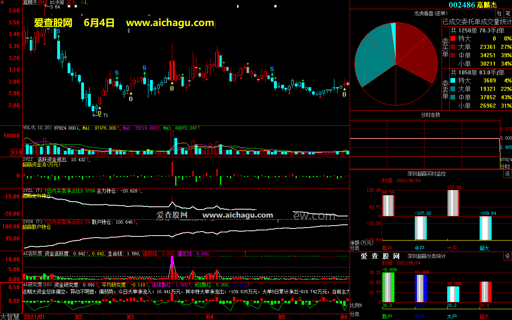Viewport: 512px width, 320px height.
Task: Click the 散户持仓: 100.646 readout
Action: [112, 222]
